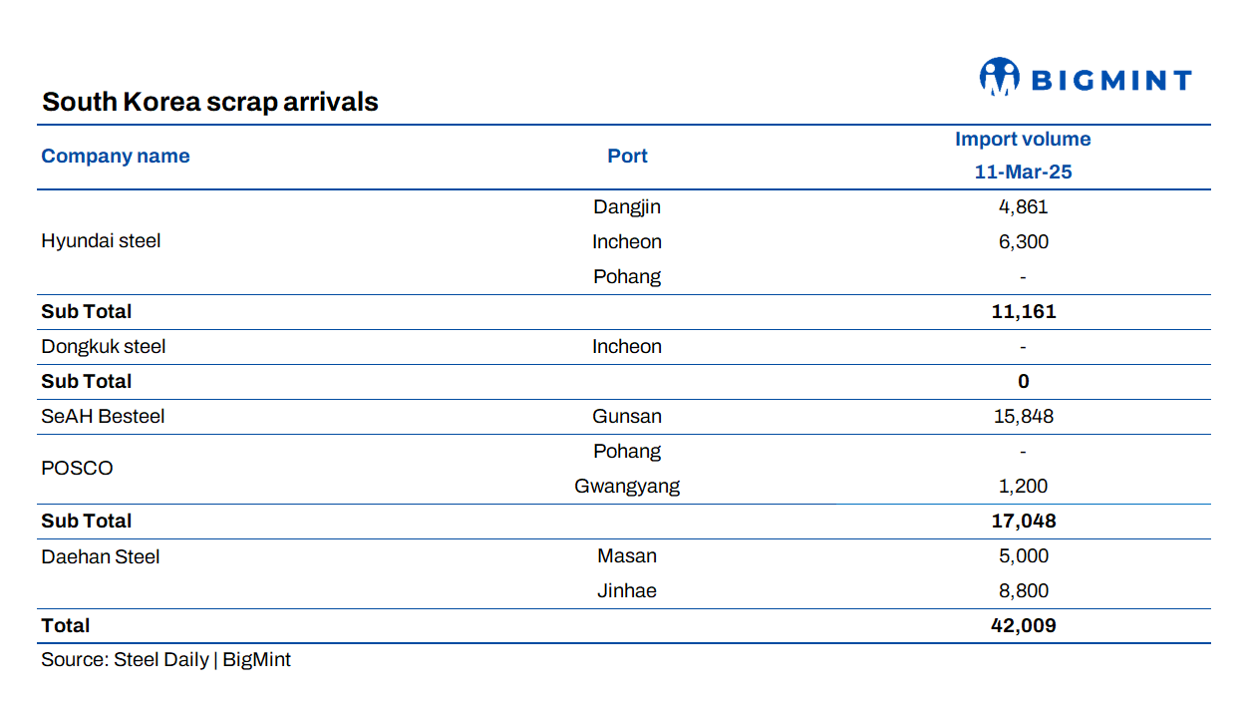Viewport: 1247px width, 706px height.
Task: Click the POSCO company cell
Action: coord(77,468)
